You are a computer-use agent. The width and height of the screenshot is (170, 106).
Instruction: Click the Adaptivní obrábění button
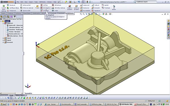(x=70, y=8)
